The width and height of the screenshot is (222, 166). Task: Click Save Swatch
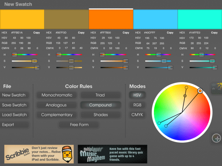[x=14, y=105]
